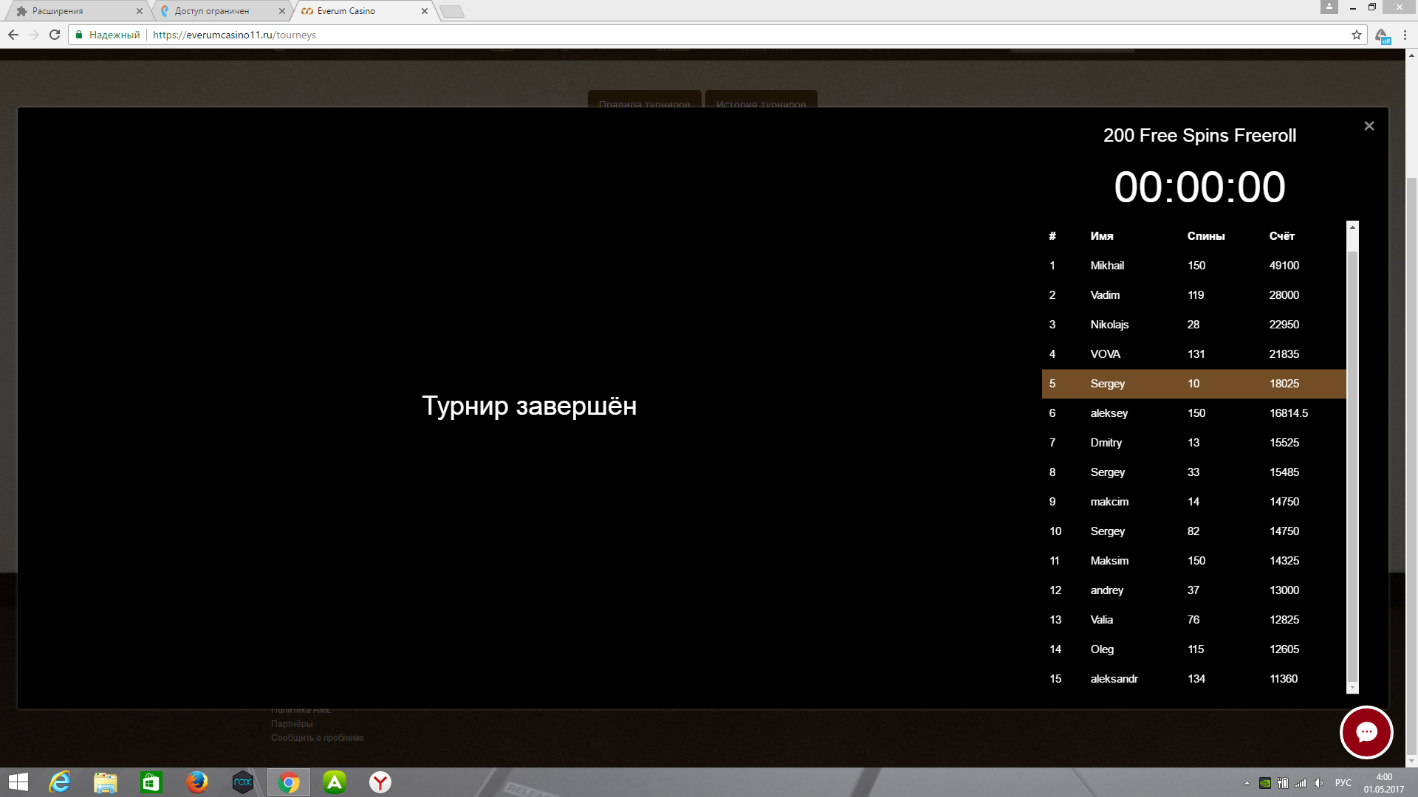1418x797 pixels.
Task: Select highlighted row 5 Sergey
Action: click(1193, 384)
